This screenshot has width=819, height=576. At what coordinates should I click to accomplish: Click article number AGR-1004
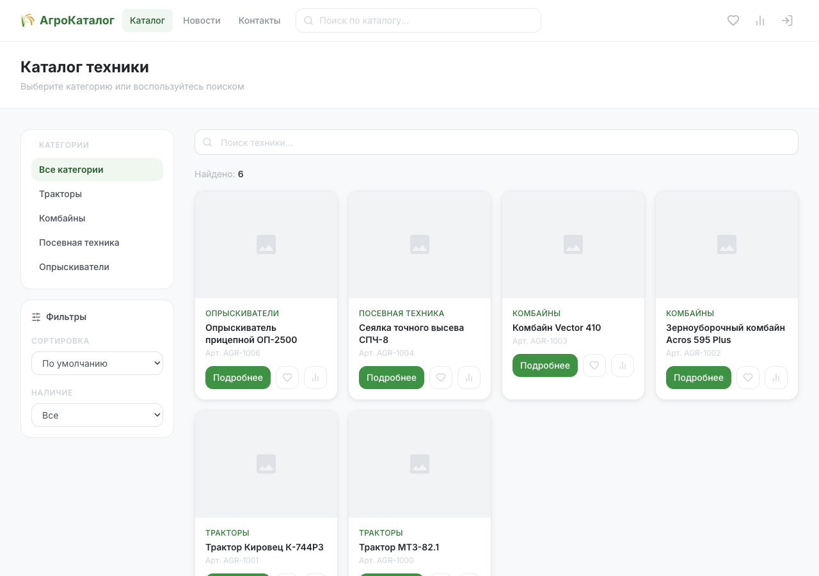tap(386, 353)
